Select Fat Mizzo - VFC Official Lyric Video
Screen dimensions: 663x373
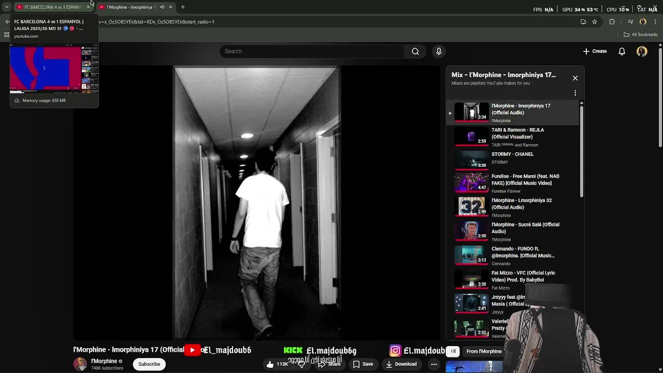click(513, 280)
